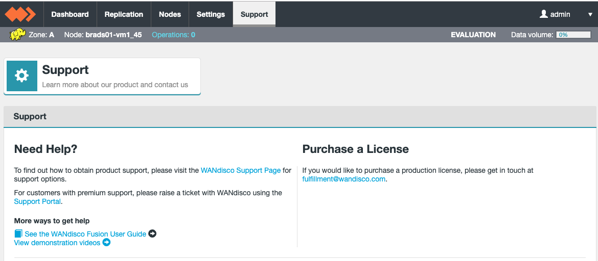
Task: Open the Dashboard tab
Action: tap(70, 14)
